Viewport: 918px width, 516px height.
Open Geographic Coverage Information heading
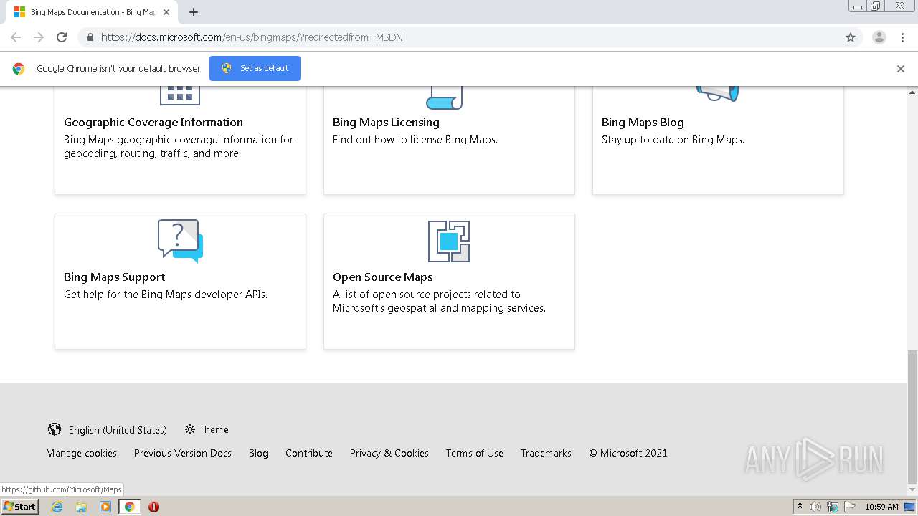click(x=153, y=123)
